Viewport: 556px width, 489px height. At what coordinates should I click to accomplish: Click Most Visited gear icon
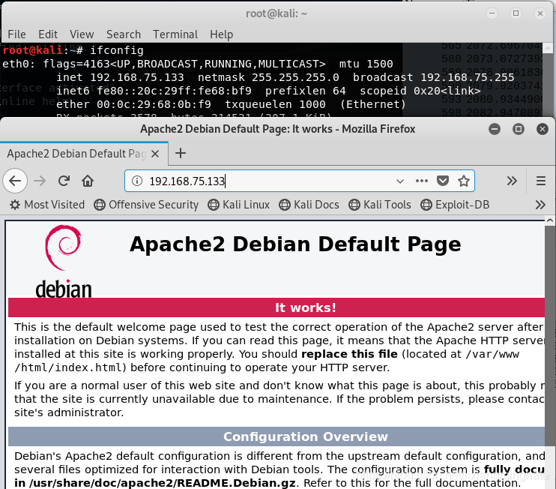pyautogui.click(x=14, y=205)
